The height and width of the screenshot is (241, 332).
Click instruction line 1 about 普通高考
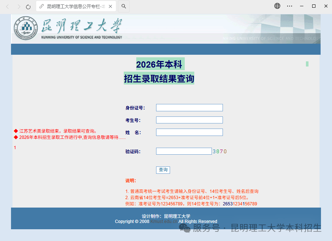click(192, 191)
